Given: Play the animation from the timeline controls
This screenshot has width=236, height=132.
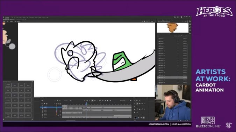Looking at the screenshot, I should coord(108,101).
